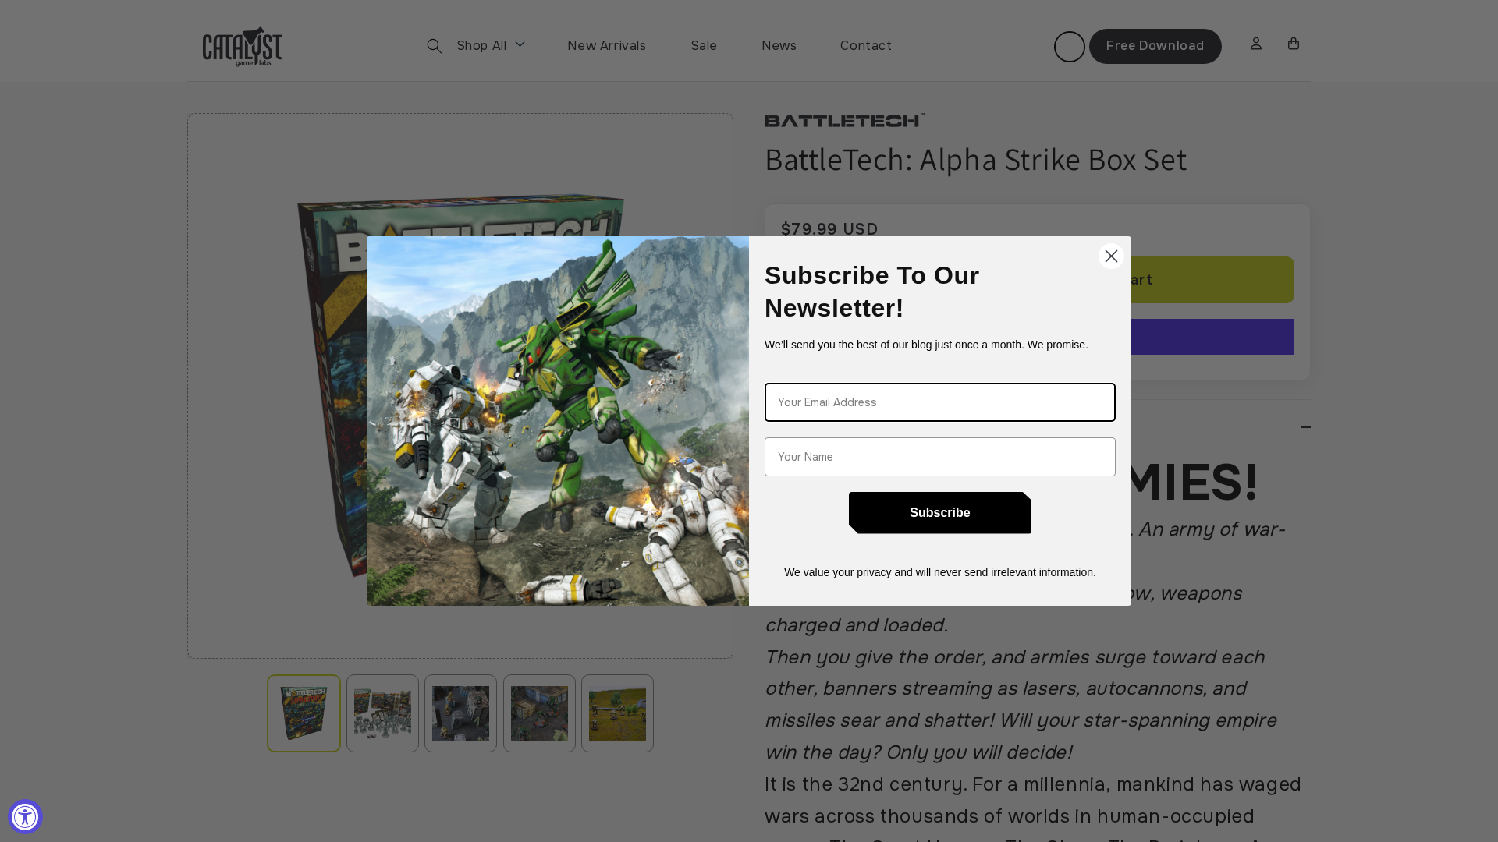Click the Catalyst Game Labs logo

(243, 46)
